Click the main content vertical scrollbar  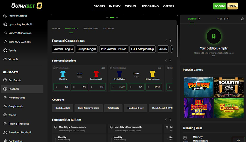pyautogui.click(x=178, y=41)
